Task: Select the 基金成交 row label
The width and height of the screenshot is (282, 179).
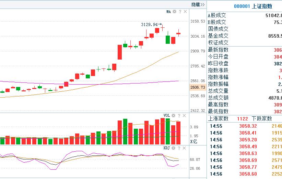Action: [218, 36]
